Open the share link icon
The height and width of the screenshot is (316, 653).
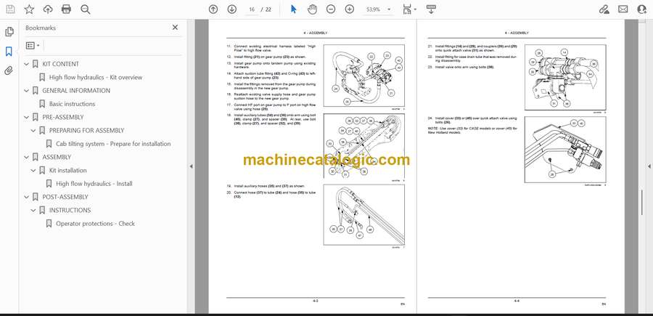(x=604, y=9)
